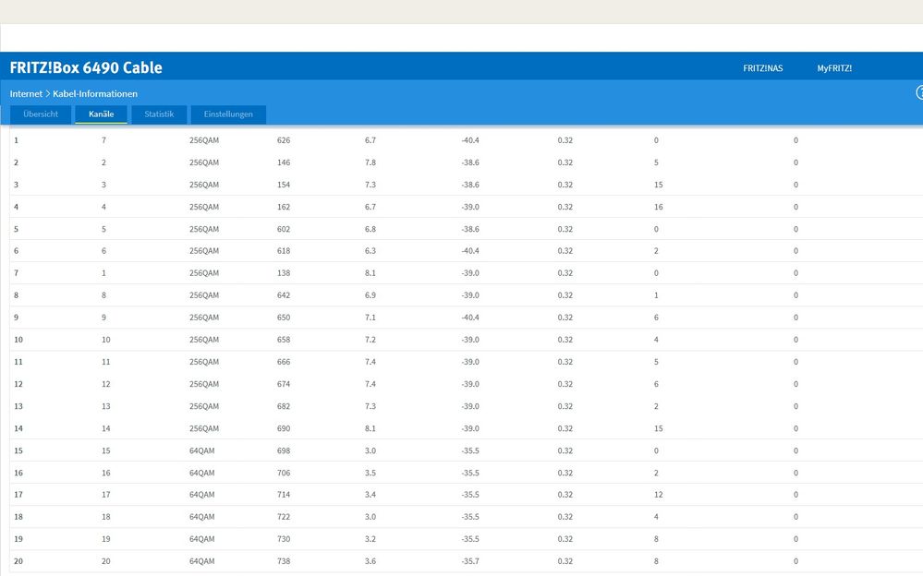The height and width of the screenshot is (576, 923).
Task: Click the 64QAM cell in row 15
Action: 202,450
